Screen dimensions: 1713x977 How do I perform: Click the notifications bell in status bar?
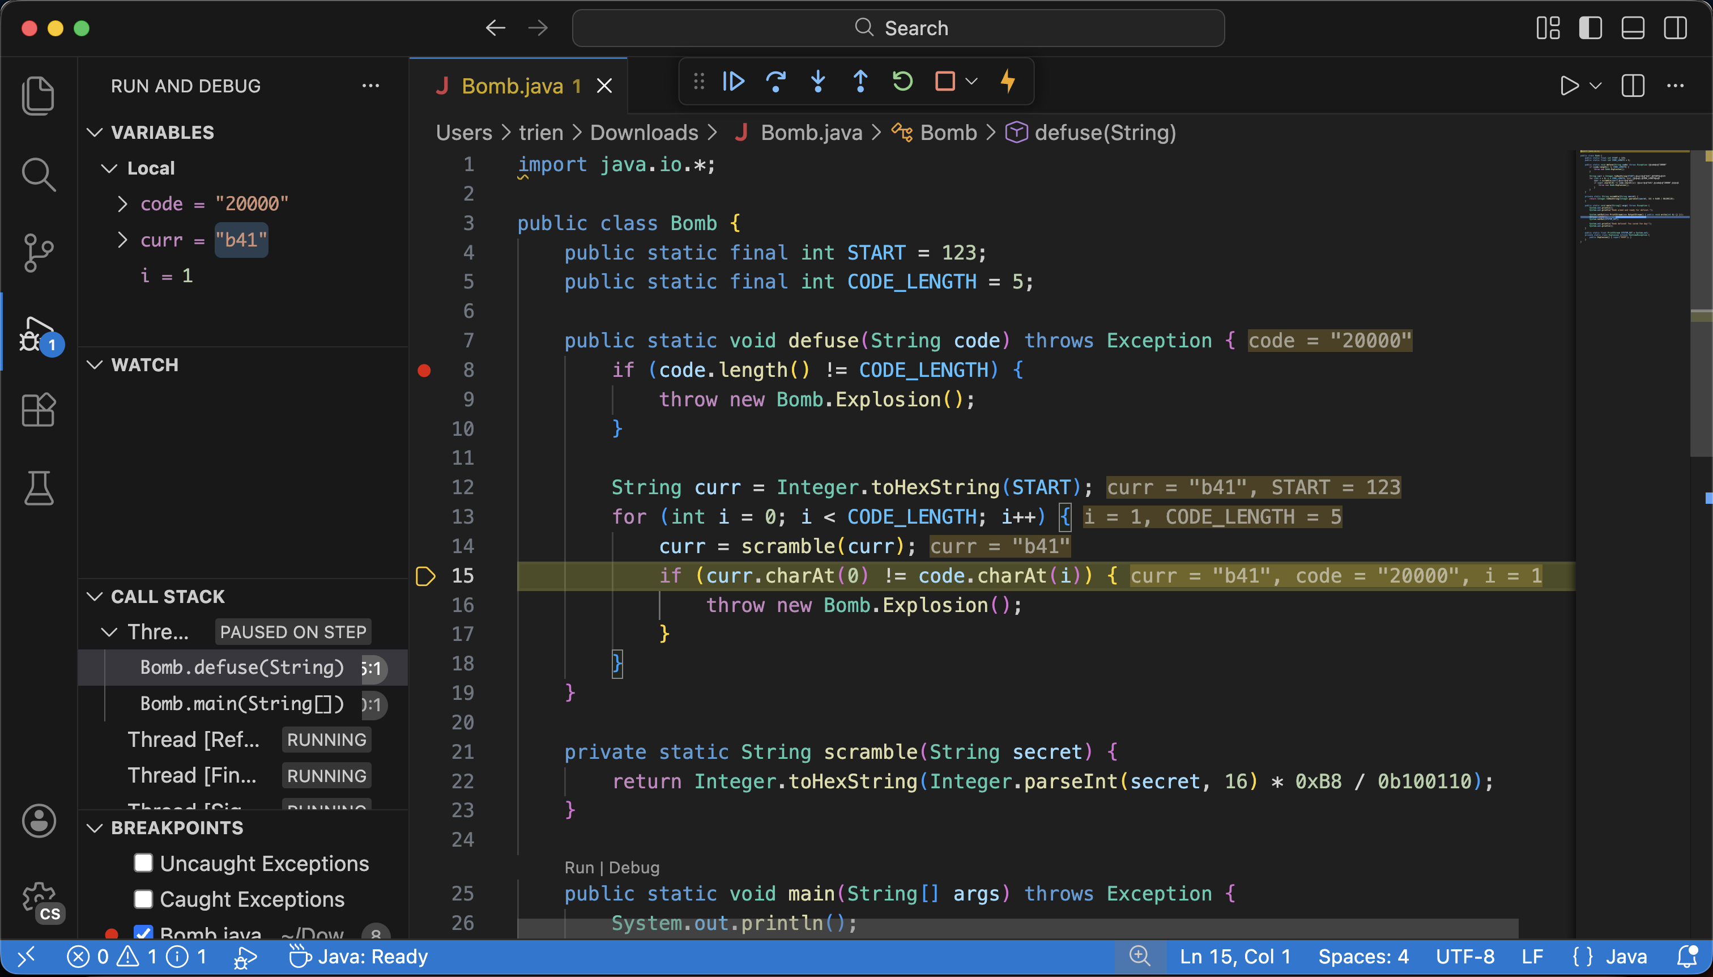pos(1688,956)
